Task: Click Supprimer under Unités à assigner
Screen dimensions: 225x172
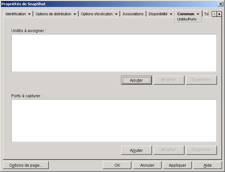Action: tap(201, 80)
